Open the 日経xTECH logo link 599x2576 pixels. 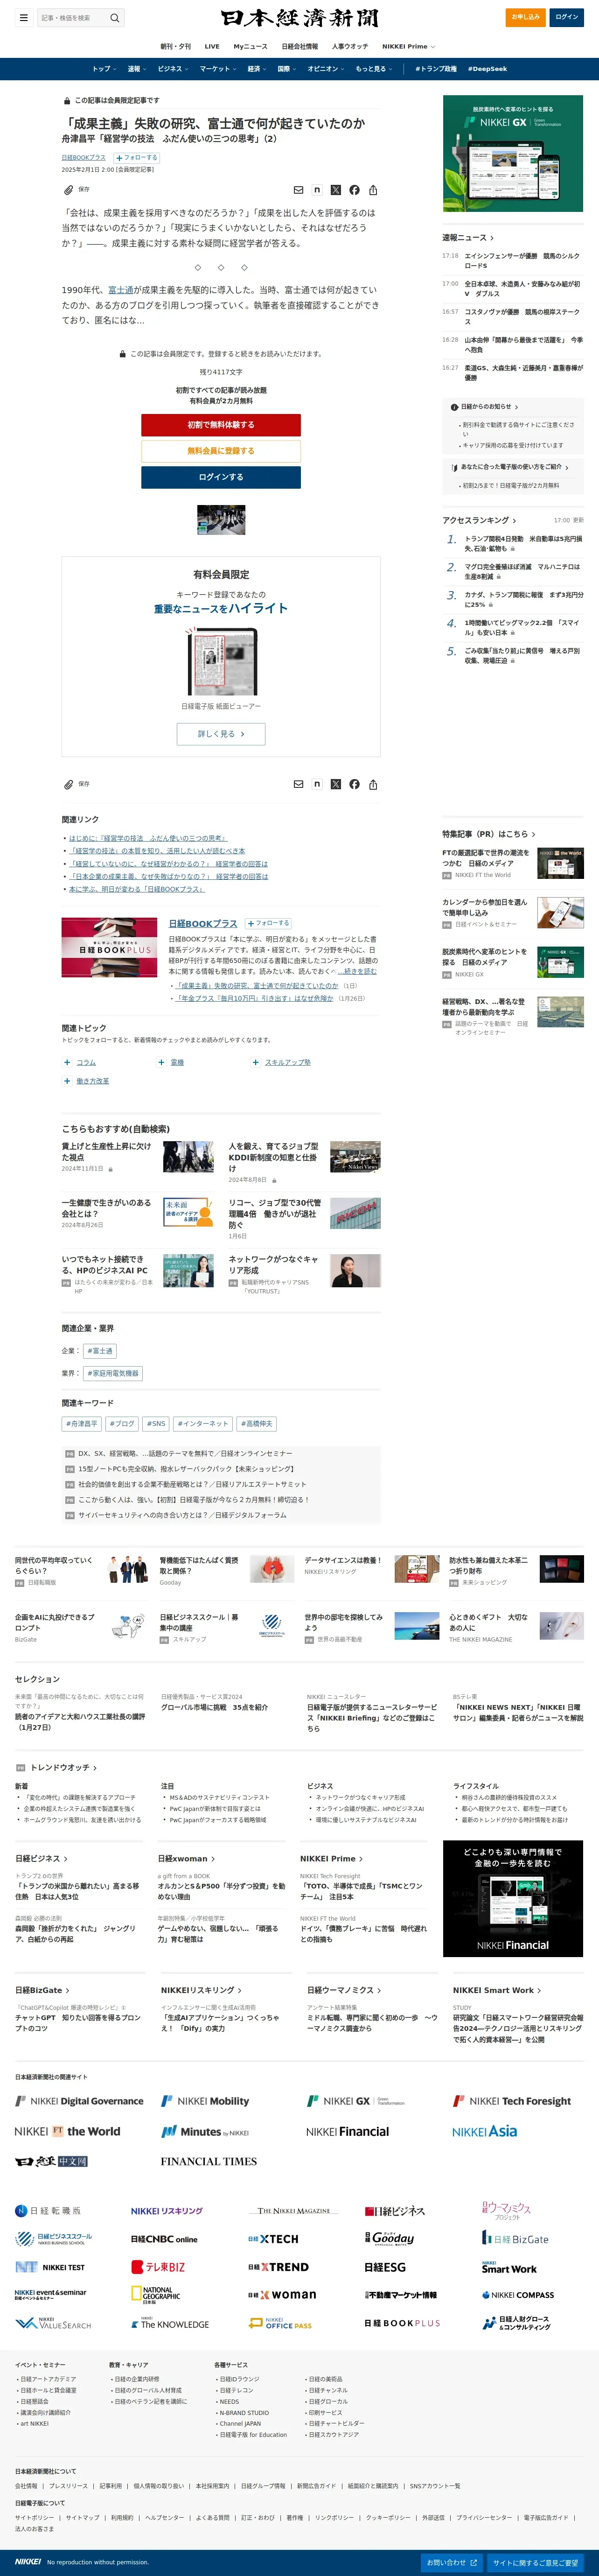[x=273, y=2239]
